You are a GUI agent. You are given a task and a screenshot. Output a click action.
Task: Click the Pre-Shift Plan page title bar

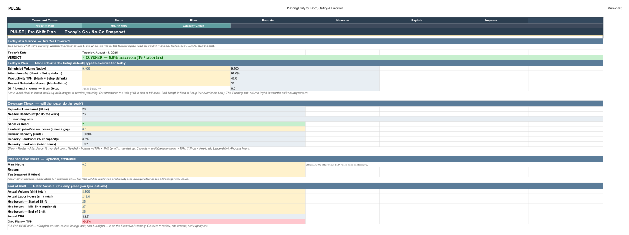click(305, 32)
